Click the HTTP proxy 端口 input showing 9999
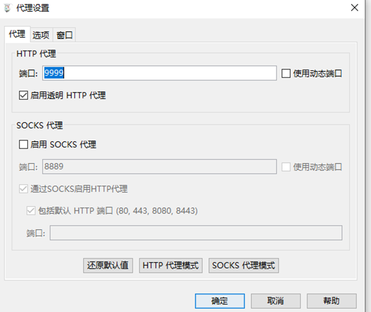 coord(153,73)
